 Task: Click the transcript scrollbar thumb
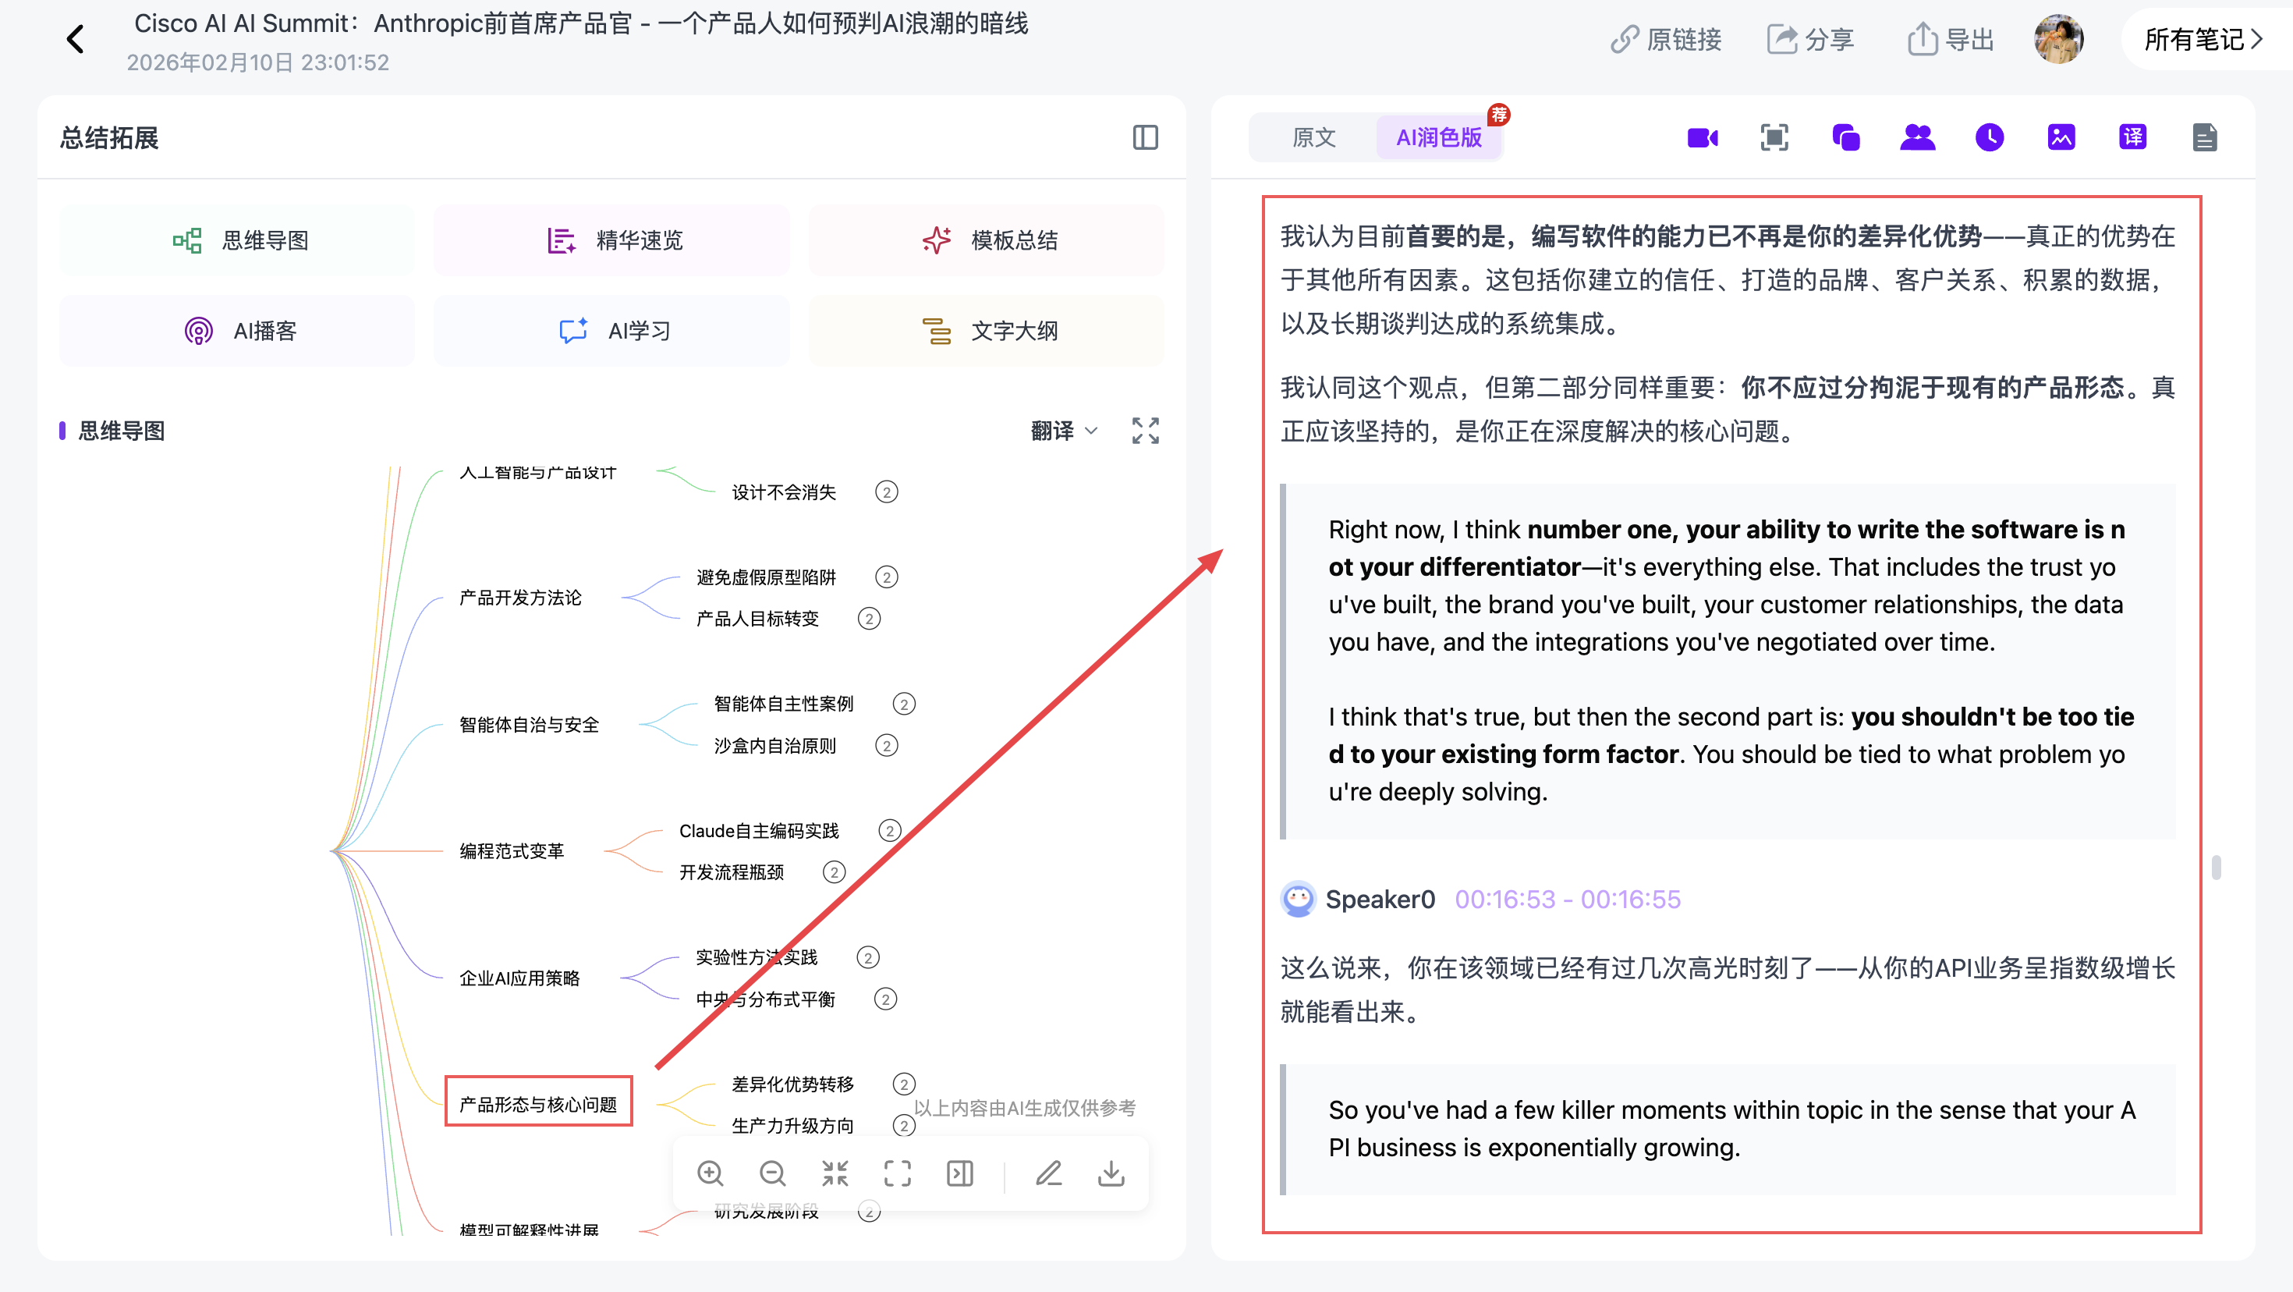click(2216, 866)
